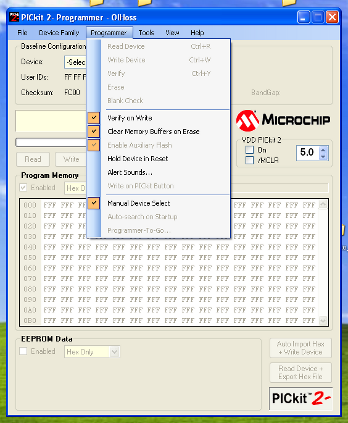This screenshot has width=348, height=423.
Task: Click the PICkit 2 logo image
Action: [301, 399]
